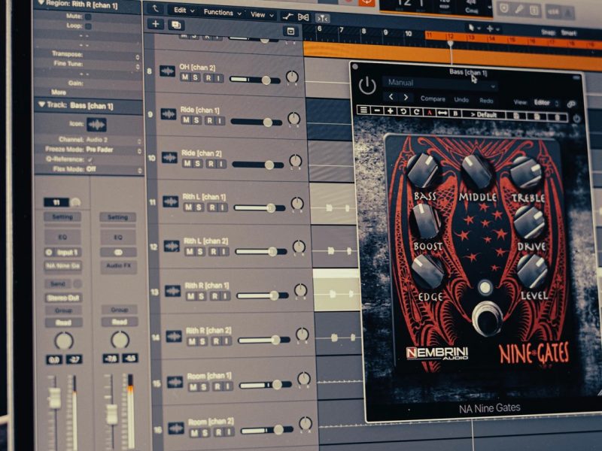Toggle automation view icon
The image size is (602, 451).
coord(287,17)
